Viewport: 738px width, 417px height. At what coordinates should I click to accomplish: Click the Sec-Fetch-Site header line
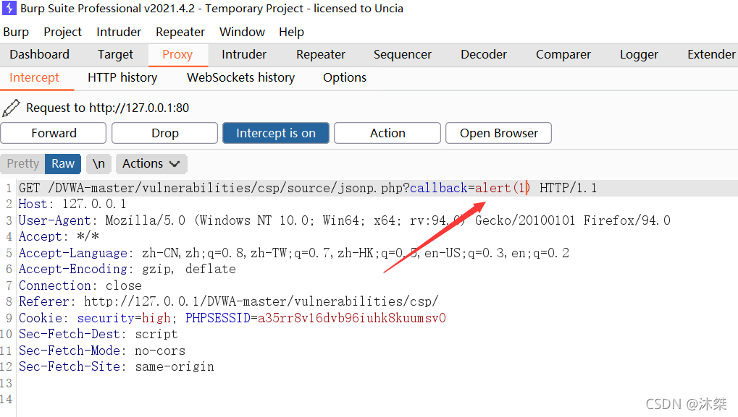point(117,366)
